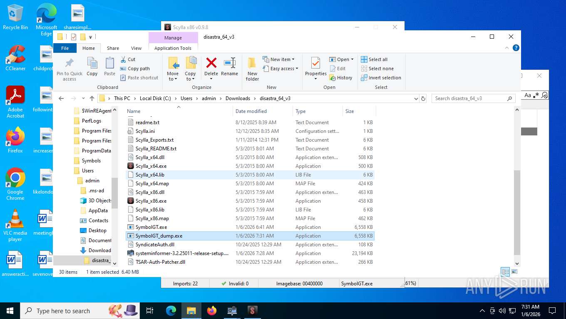Open the File menu
Image resolution: width=566 pixels, height=319 pixels.
[x=65, y=48]
